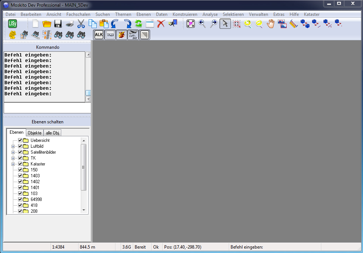Delete with the red X icon

point(161,24)
